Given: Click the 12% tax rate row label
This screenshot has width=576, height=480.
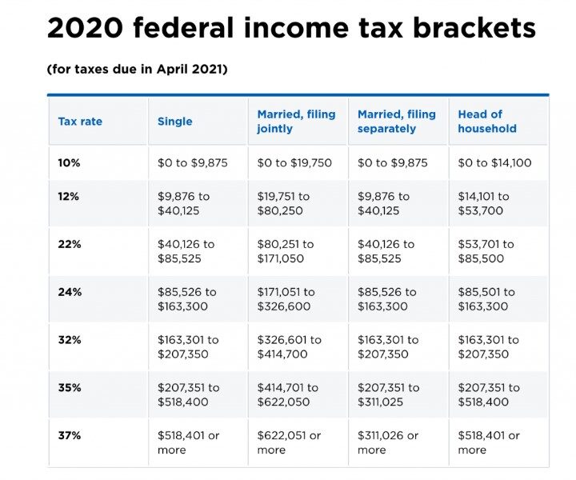Looking at the screenshot, I should pyautogui.click(x=70, y=196).
